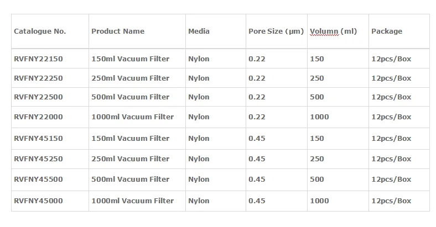Image resolution: width=436 pixels, height=227 pixels.
Task: Click catalogue number RVFNY22150
Action: [38, 59]
